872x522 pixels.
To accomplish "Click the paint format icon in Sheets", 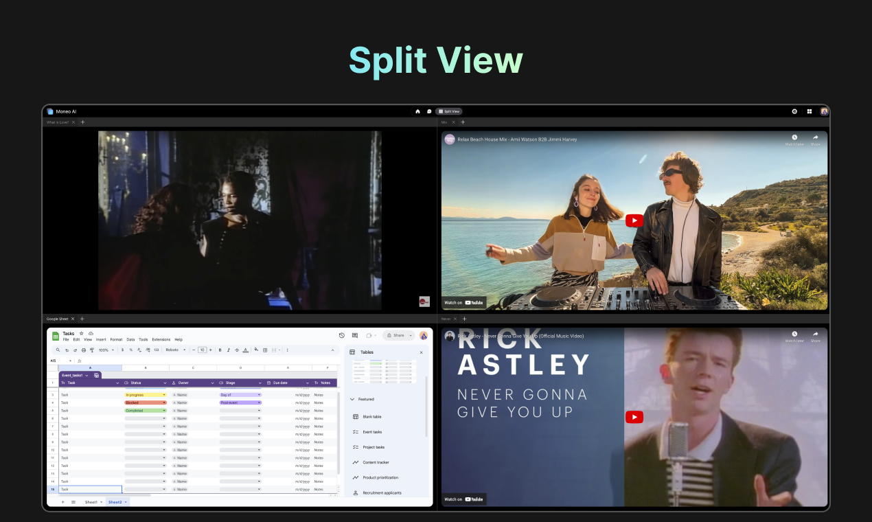I will tap(92, 350).
